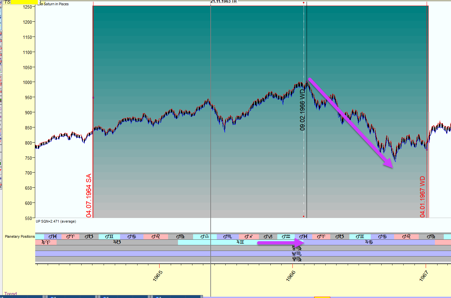The height and width of the screenshot is (298, 451).
Task: Click the 550 price axis label
Action: pyautogui.click(x=28, y=218)
